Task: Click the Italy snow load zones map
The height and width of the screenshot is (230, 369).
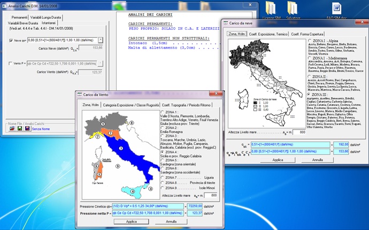Action: tap(267, 83)
